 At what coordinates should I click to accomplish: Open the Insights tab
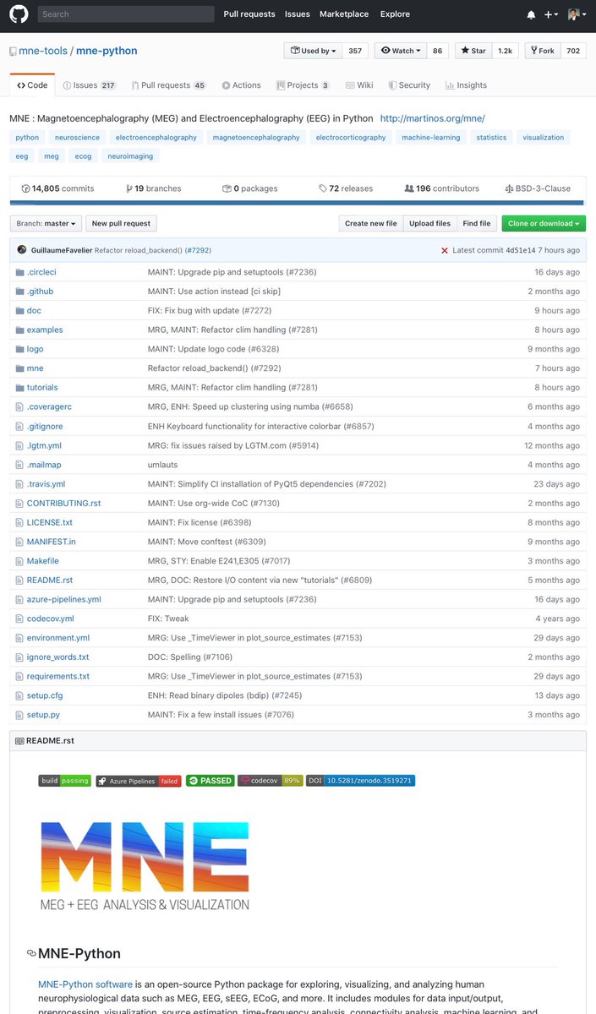coord(467,85)
